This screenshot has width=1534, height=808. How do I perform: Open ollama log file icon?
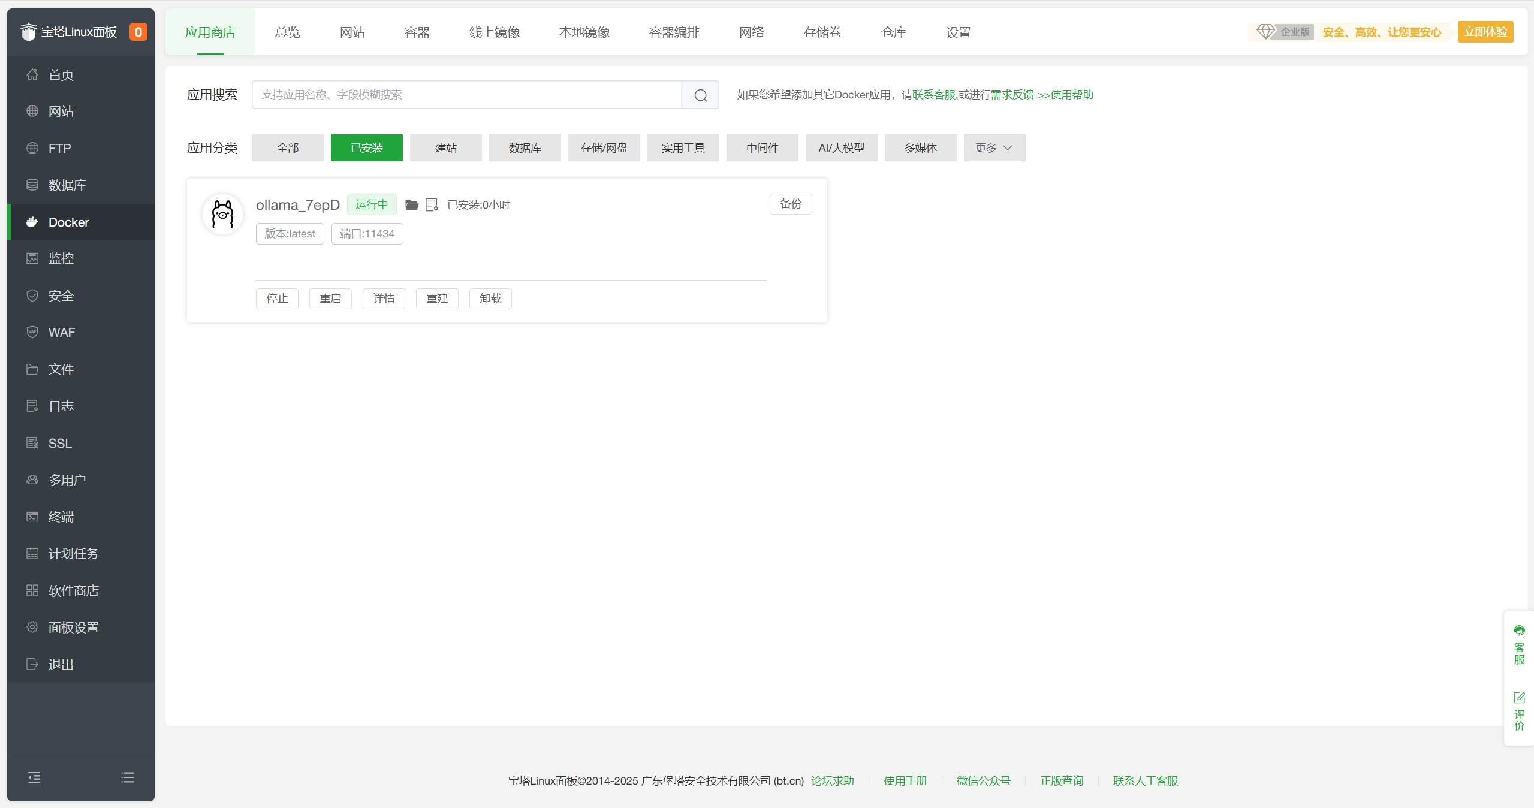point(432,205)
